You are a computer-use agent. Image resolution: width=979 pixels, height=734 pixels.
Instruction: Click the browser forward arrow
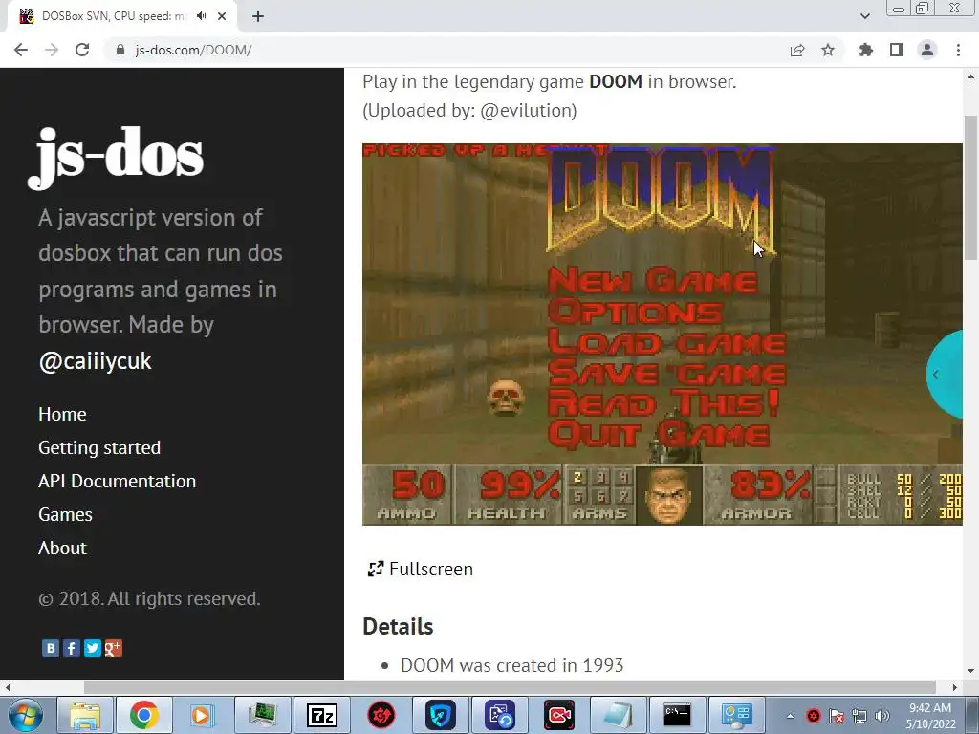52,50
